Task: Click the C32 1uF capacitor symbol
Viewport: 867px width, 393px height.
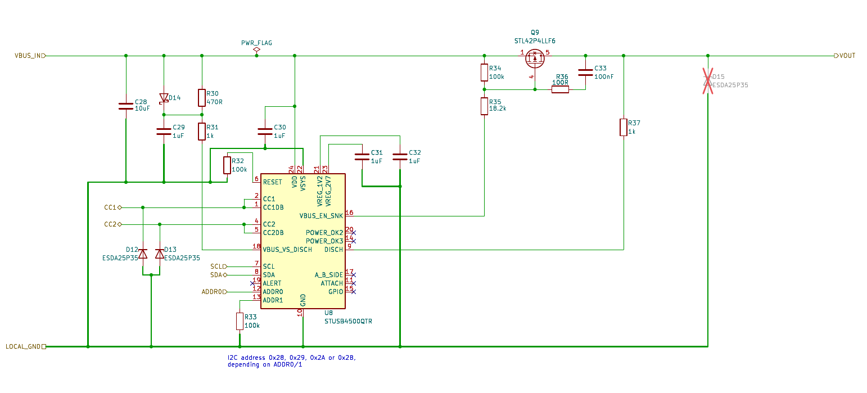Action: (400, 156)
